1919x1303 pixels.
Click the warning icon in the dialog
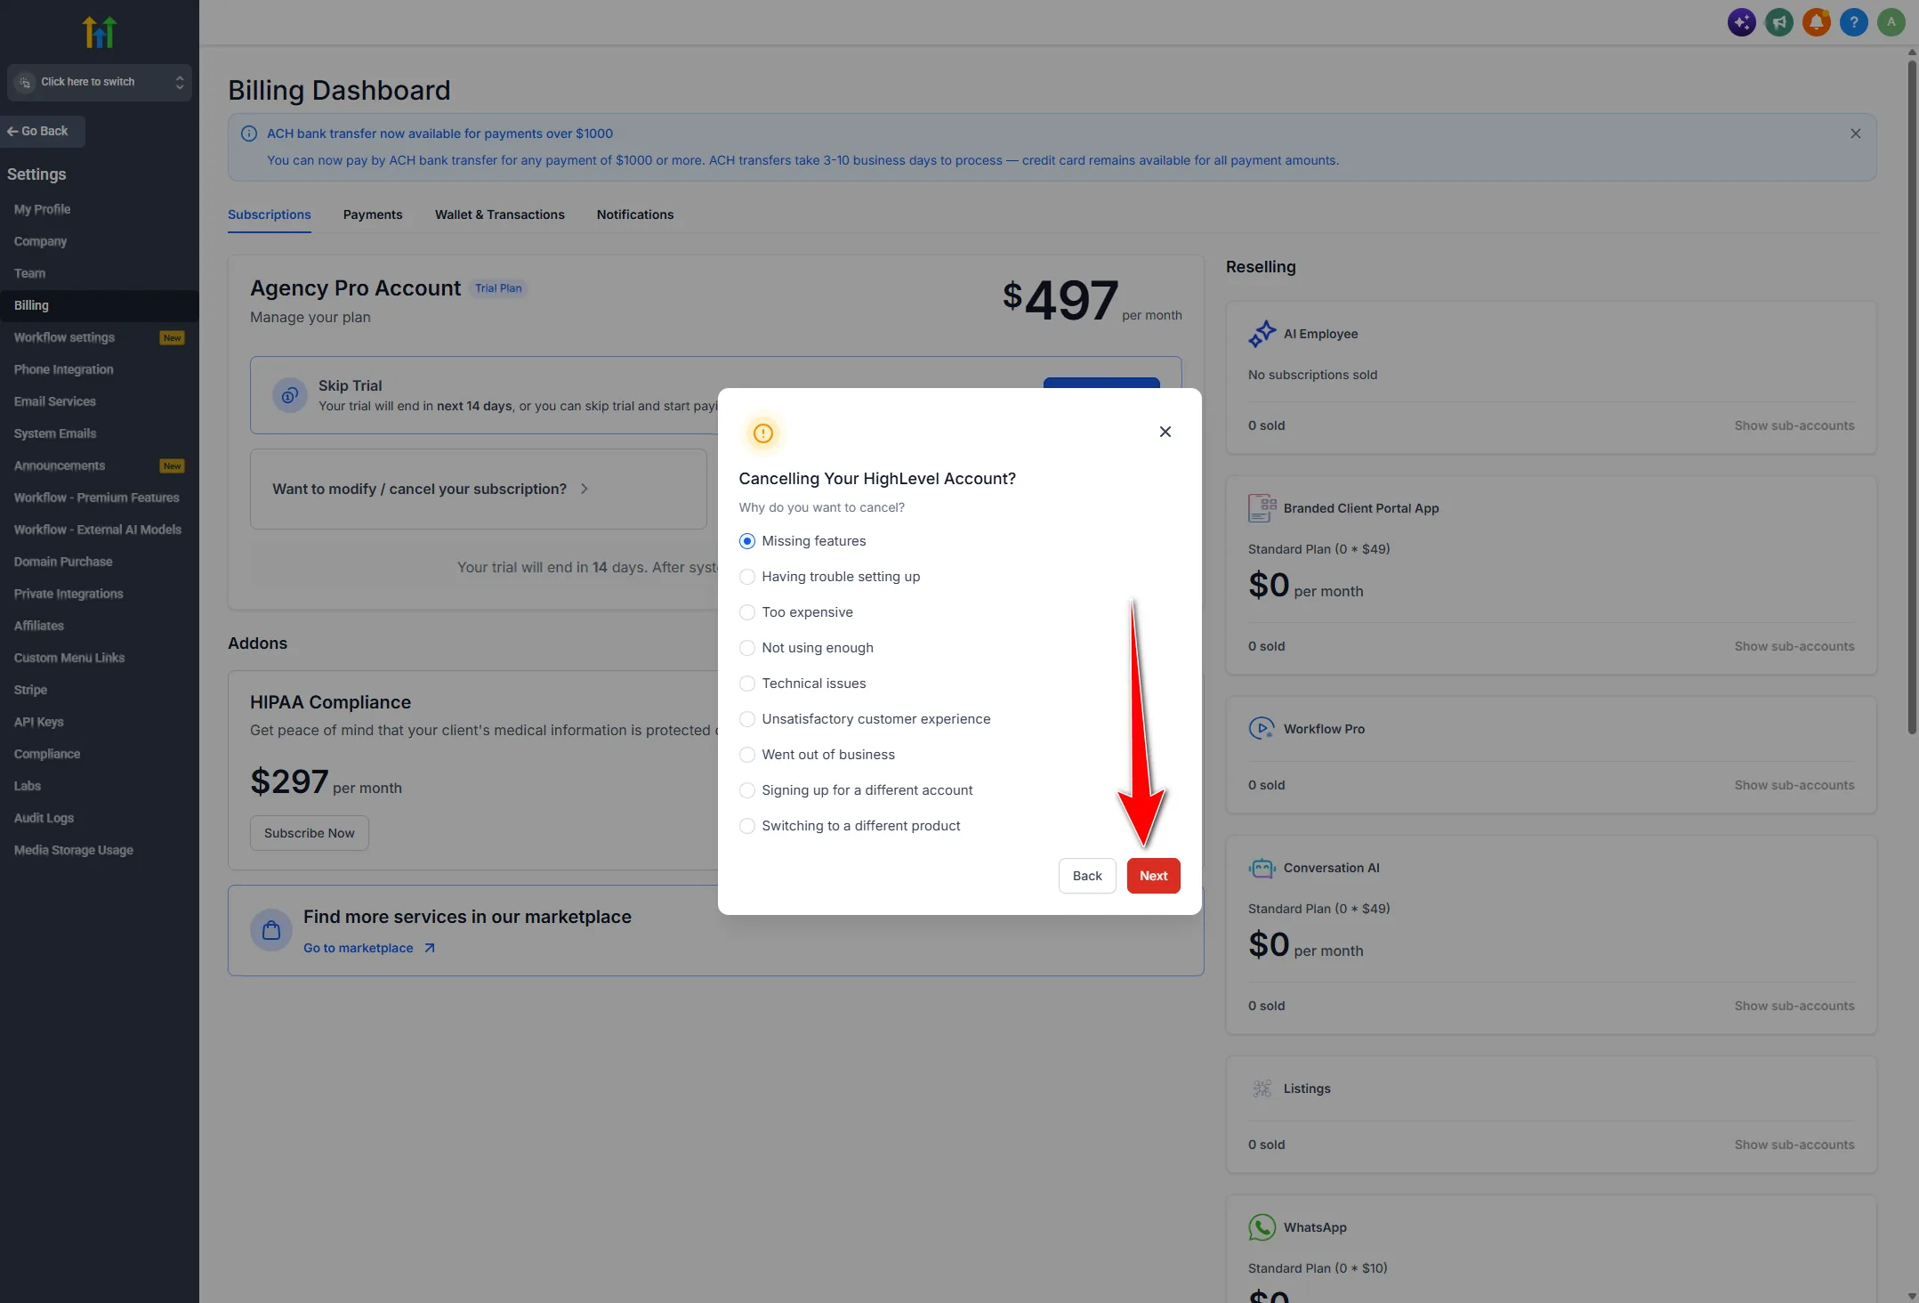[762, 433]
